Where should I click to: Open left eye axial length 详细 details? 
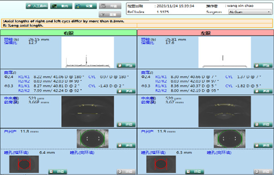coord(263,66)
